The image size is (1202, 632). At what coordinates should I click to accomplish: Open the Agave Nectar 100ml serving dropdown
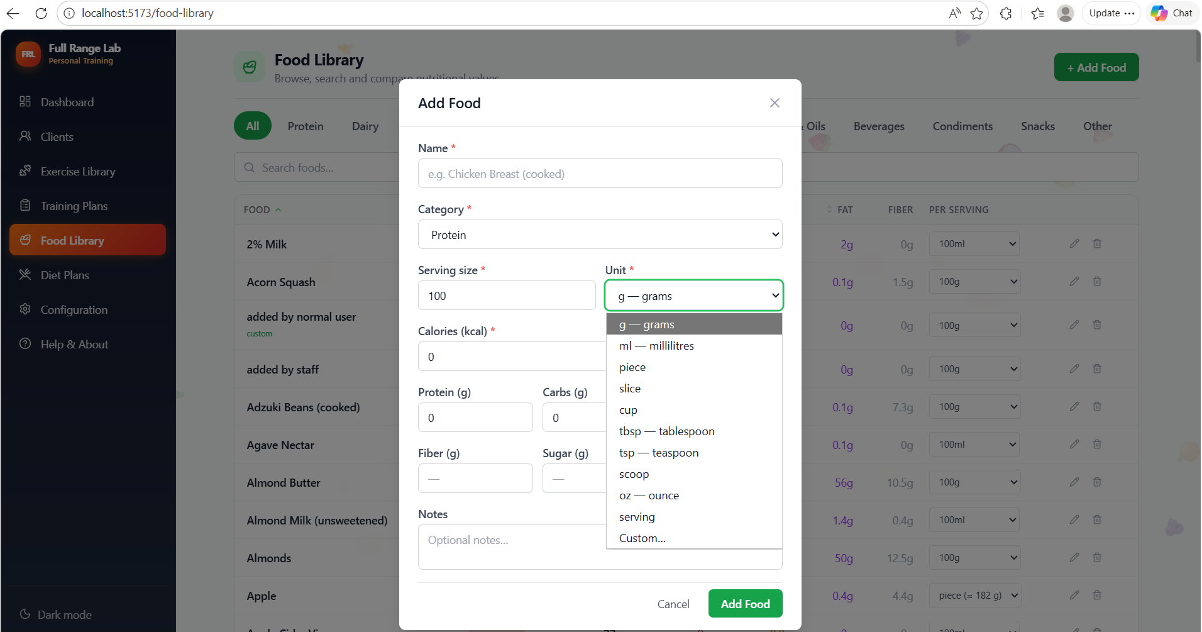pyautogui.click(x=974, y=445)
